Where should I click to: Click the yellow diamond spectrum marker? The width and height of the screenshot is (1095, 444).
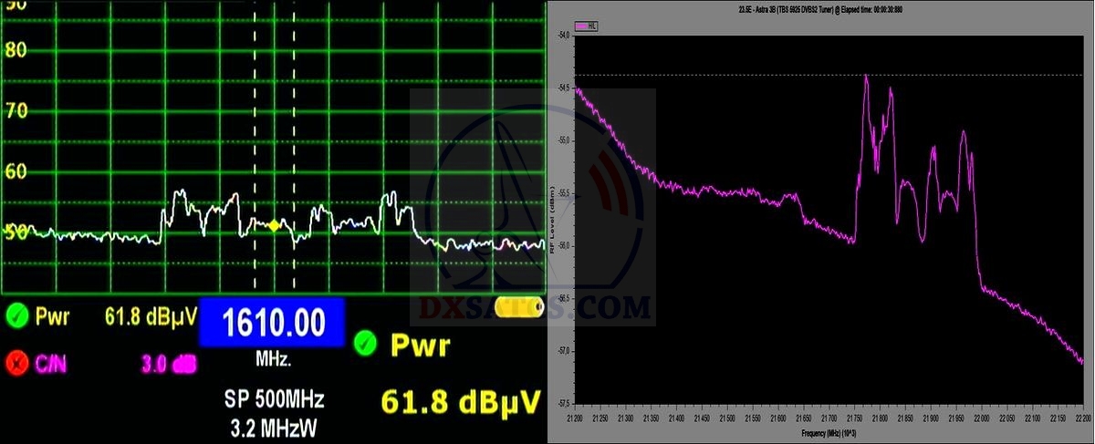273,224
